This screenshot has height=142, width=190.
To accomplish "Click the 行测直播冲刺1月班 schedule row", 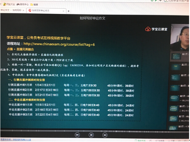I will tap(71, 85).
